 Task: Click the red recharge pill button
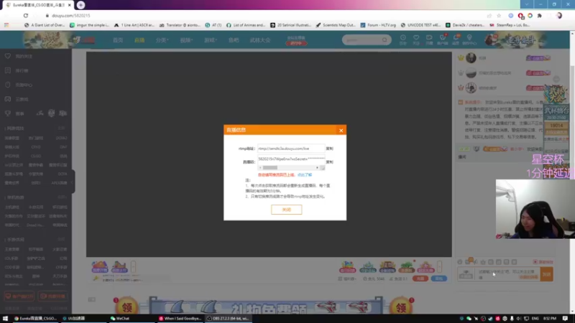420,278
